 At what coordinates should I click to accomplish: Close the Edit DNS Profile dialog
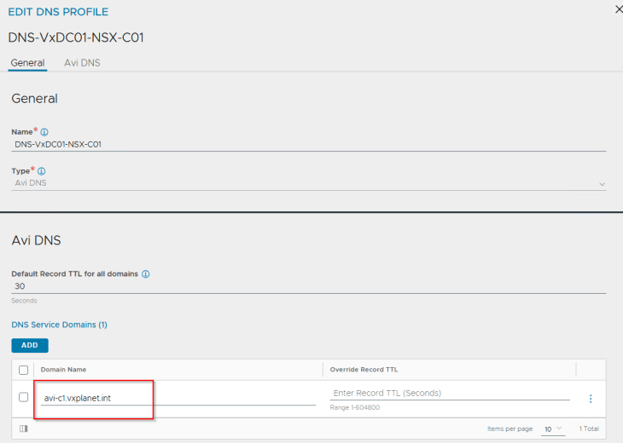pos(619,9)
